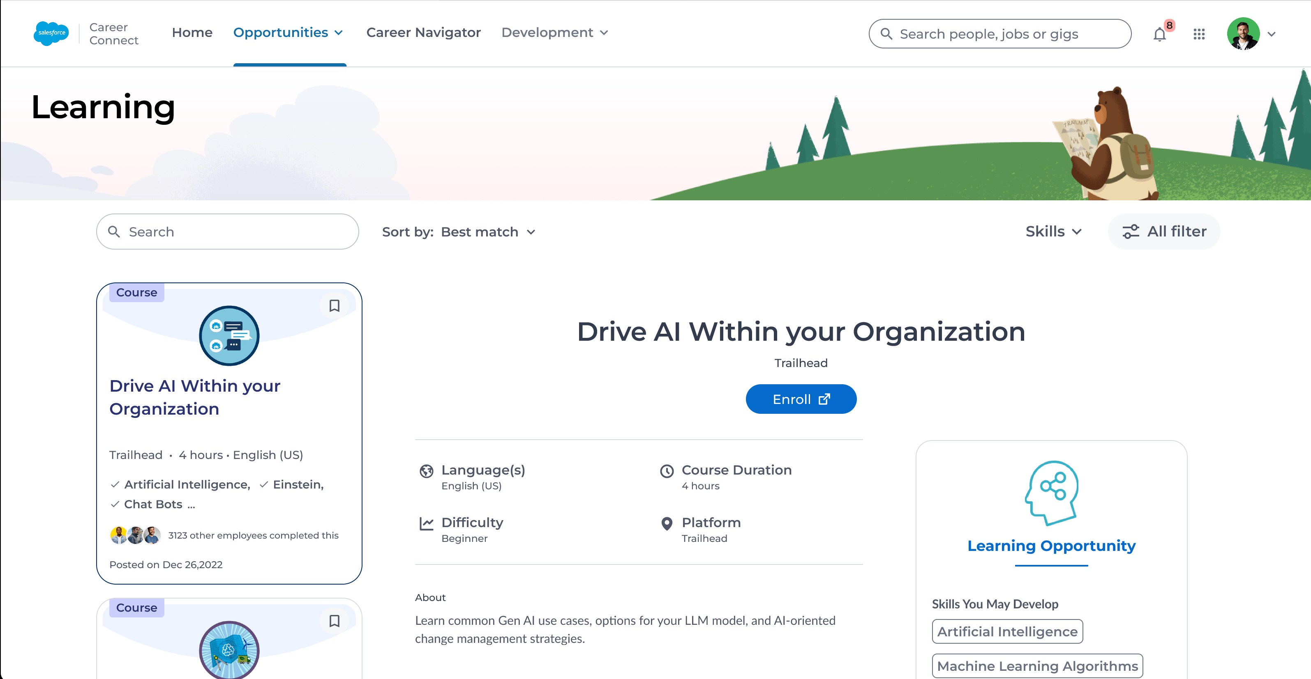Expand the Opportunities menu
Image resolution: width=1311 pixels, height=679 pixels.
tap(288, 32)
